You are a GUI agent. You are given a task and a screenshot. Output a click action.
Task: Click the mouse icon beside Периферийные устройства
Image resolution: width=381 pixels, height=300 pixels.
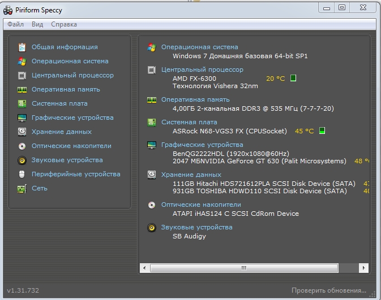[x=22, y=175]
